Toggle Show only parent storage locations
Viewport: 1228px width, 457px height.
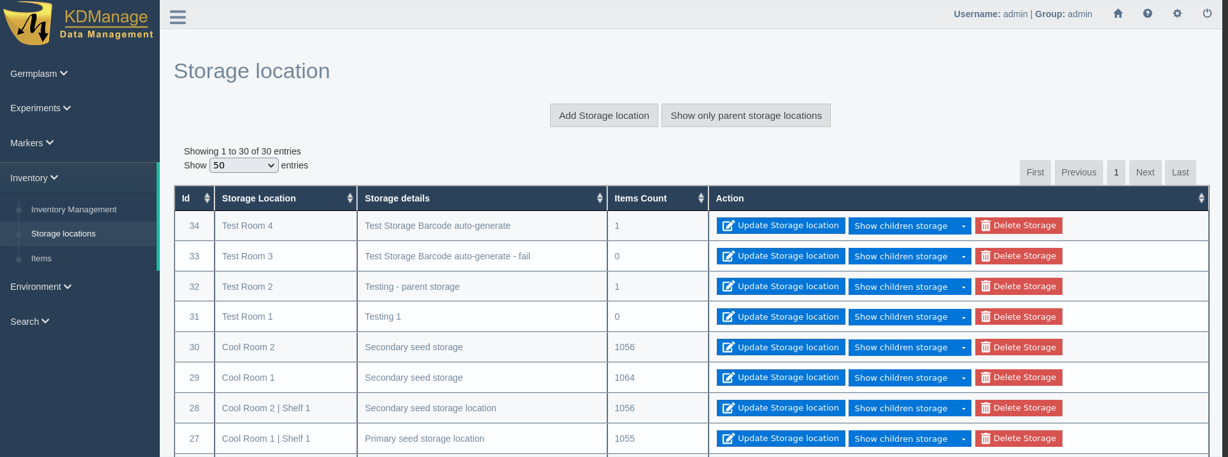click(745, 116)
